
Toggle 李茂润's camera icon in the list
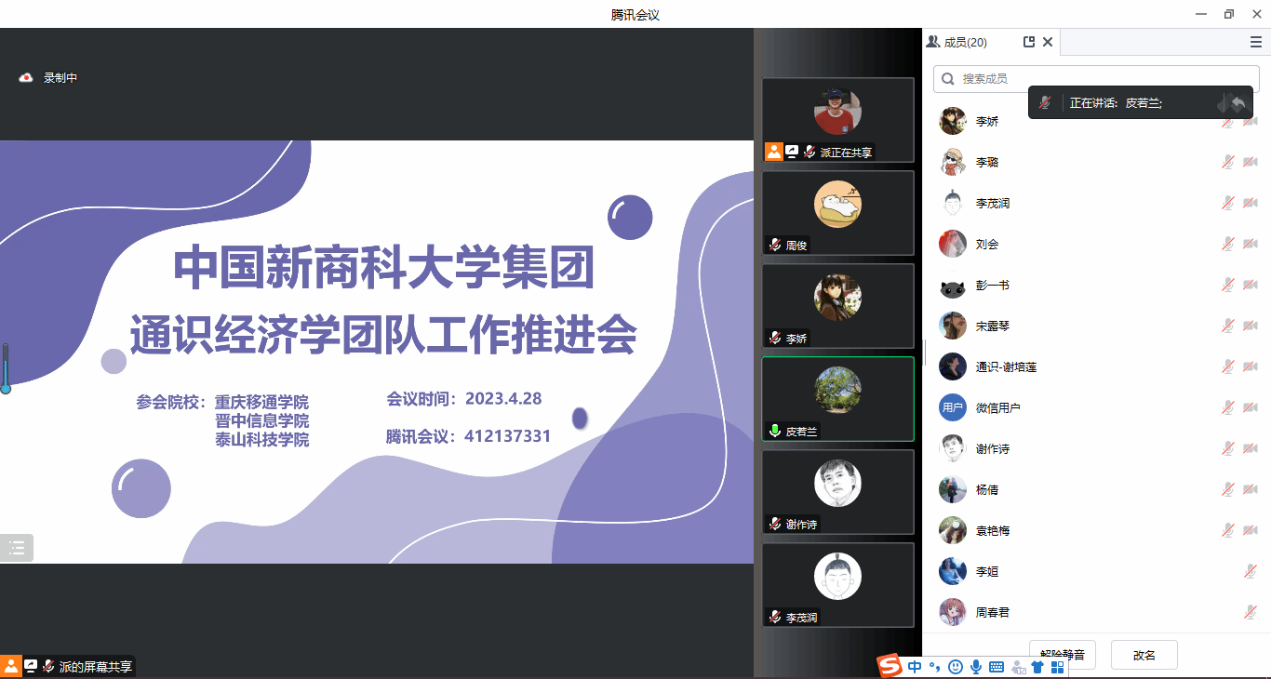point(1250,204)
